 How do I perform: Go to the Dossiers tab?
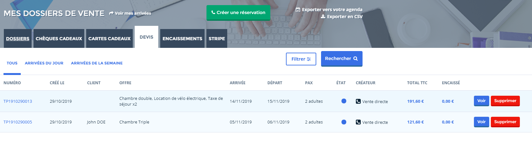(x=18, y=39)
